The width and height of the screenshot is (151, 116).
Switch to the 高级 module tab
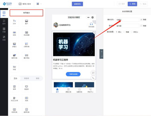[37, 78]
